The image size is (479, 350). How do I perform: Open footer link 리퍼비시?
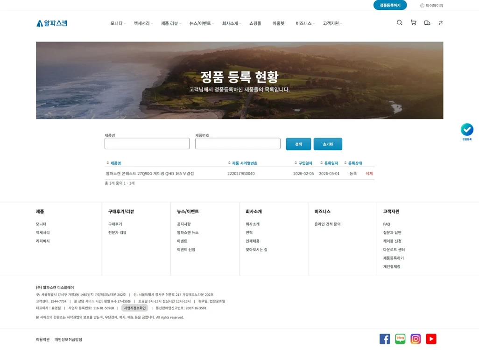pos(43,241)
